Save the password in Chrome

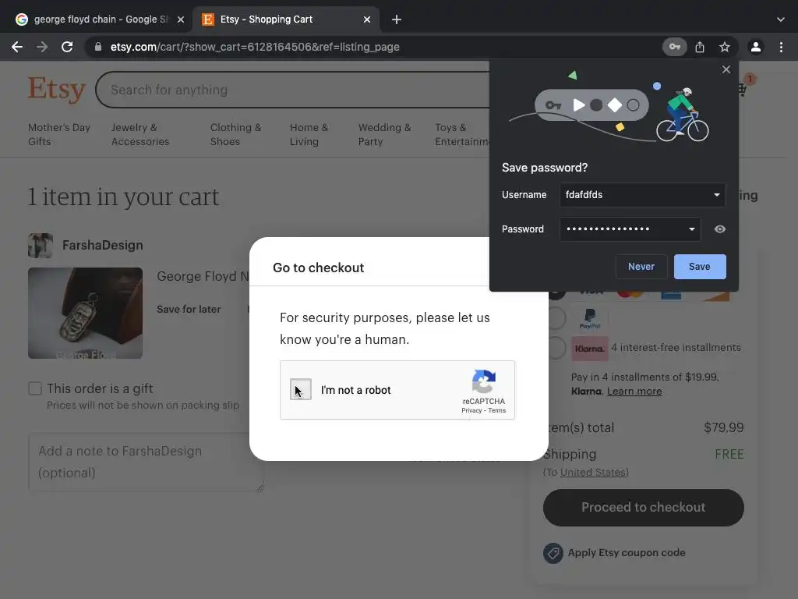[700, 267]
